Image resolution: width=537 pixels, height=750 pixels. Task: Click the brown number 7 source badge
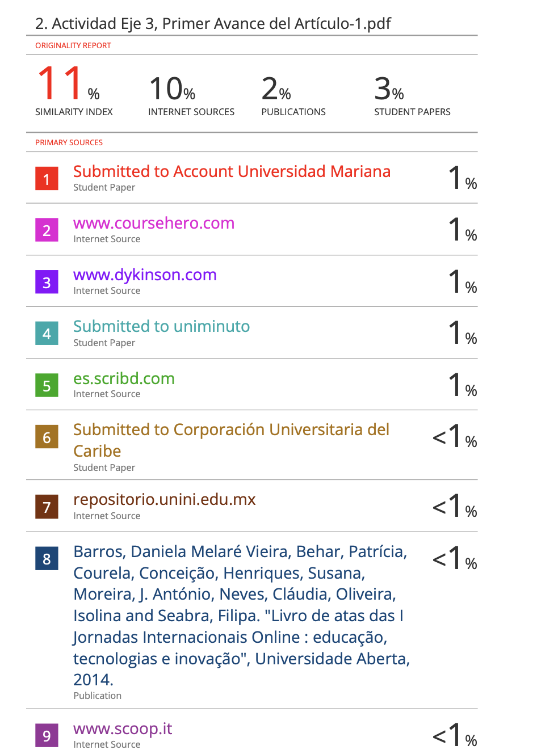(x=47, y=507)
